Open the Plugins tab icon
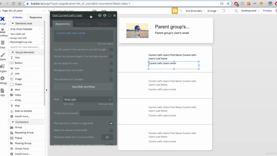The height and width of the screenshot is (156, 277). point(3,68)
